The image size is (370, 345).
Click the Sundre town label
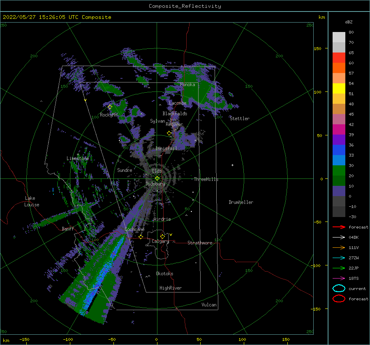pyautogui.click(x=125, y=170)
